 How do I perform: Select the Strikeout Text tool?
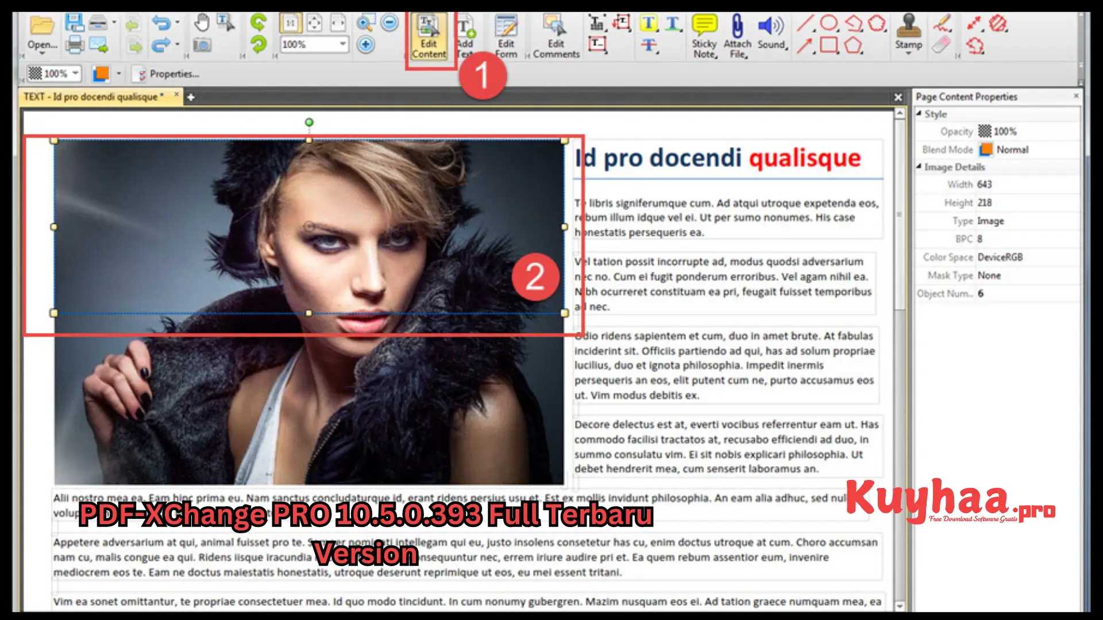tap(649, 45)
